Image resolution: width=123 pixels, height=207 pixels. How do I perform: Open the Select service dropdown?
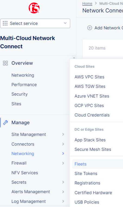click(x=35, y=23)
